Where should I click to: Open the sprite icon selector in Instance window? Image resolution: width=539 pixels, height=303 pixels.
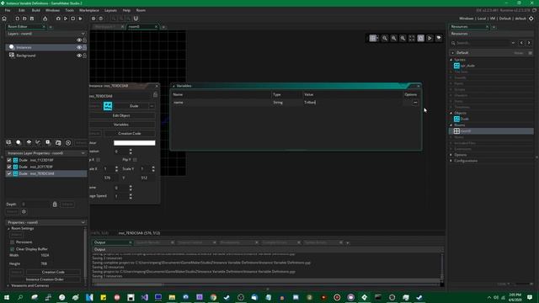point(108,106)
